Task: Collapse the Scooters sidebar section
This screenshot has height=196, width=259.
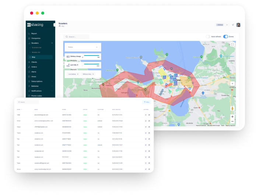Action: click(x=52, y=43)
